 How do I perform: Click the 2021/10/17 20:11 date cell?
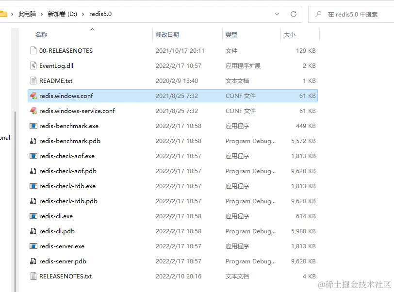[x=180, y=51]
